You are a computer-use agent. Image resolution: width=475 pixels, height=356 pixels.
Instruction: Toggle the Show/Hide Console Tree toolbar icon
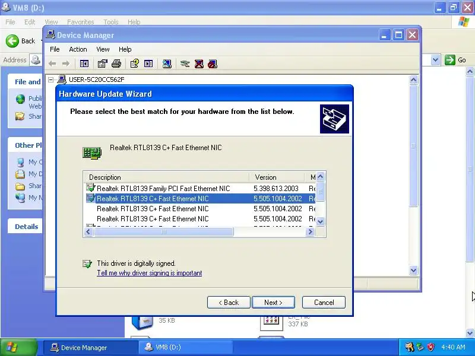point(84,63)
